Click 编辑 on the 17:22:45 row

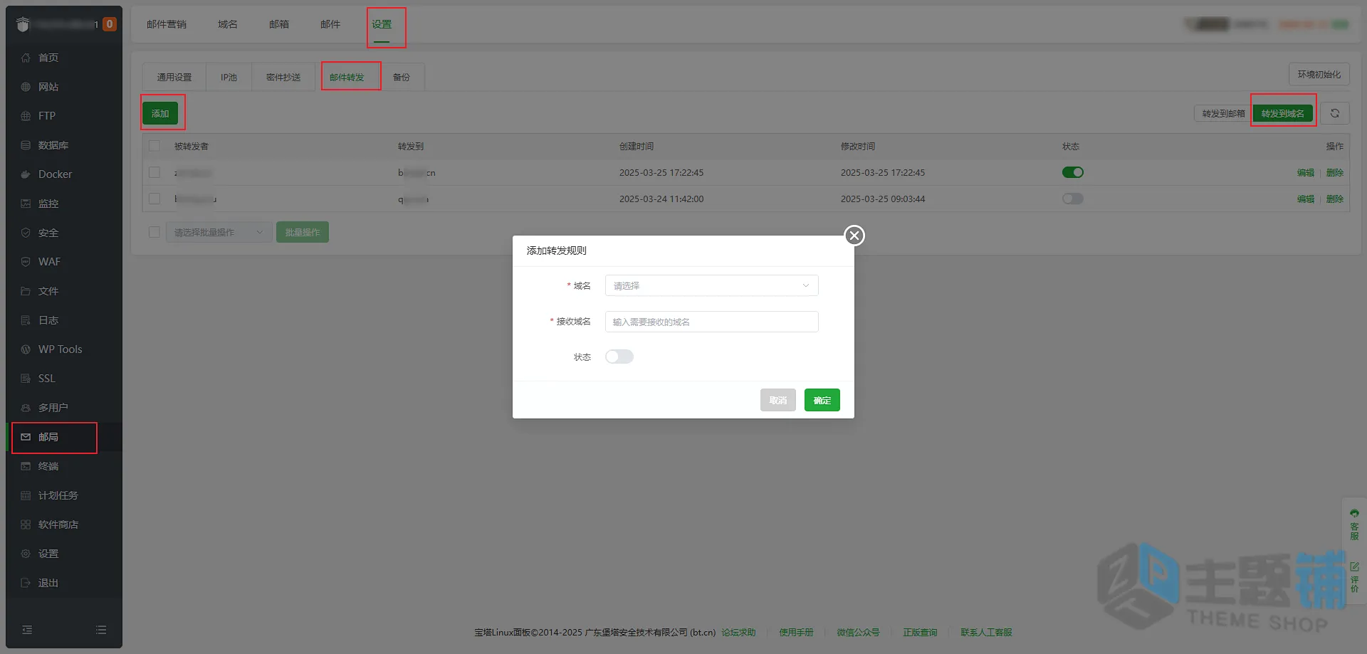(1306, 172)
